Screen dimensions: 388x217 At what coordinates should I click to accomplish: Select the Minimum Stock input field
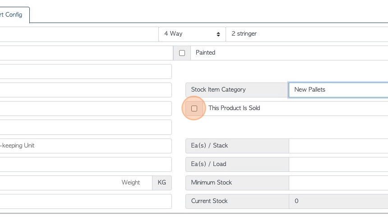(338, 183)
